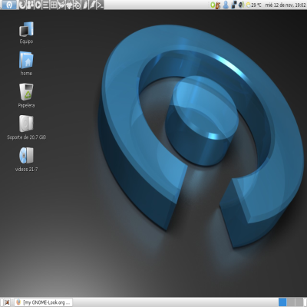Select the videos 21-7 disc icon
Screen dimensions: 307x307
[26, 159]
